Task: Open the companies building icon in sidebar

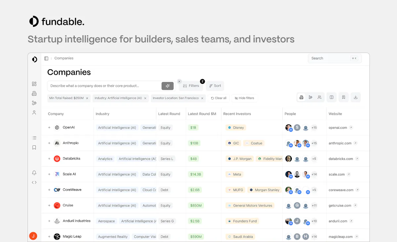Action: point(34,94)
